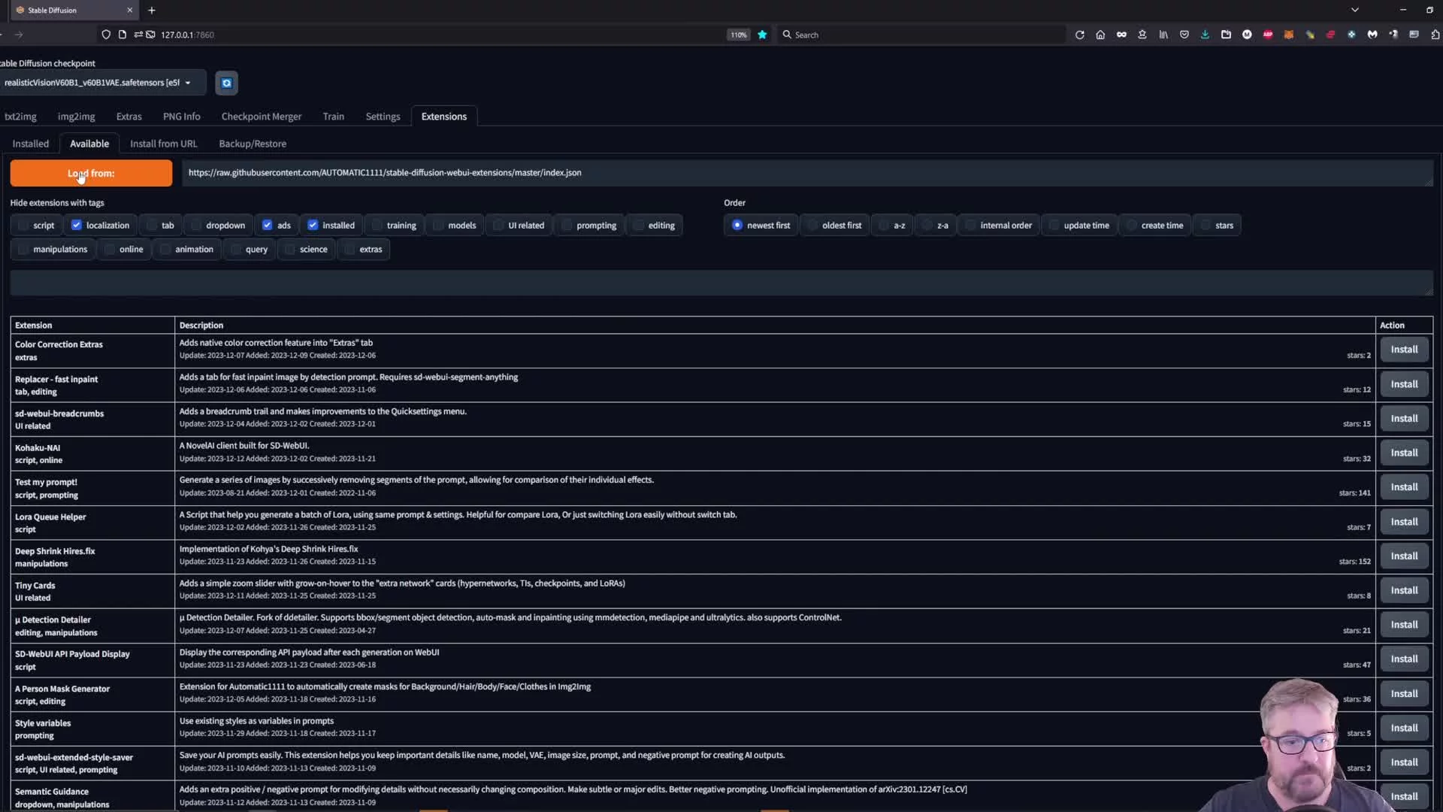This screenshot has height=812, width=1443.
Task: Click the extension index URL field
Action: [x=807, y=173]
